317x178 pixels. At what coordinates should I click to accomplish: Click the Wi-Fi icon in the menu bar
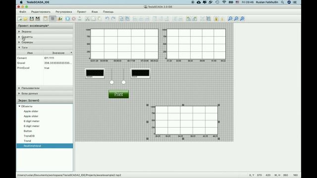pos(224,2)
